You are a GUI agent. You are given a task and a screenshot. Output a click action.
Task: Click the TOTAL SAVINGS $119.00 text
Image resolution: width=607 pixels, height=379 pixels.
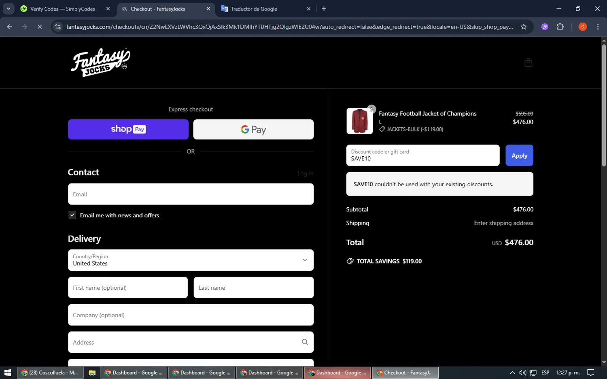pyautogui.click(x=389, y=261)
